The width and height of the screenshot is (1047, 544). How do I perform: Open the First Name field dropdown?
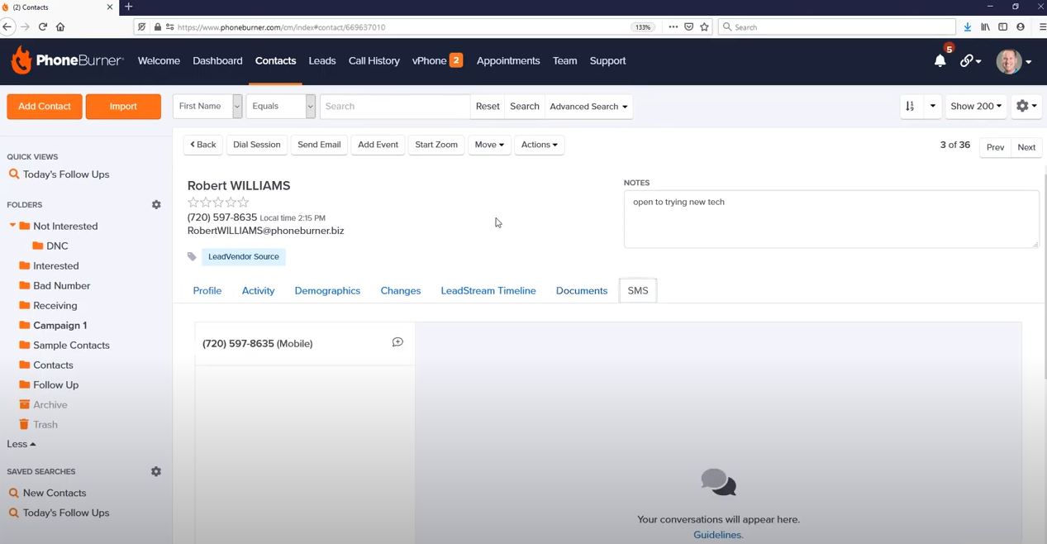[x=207, y=106]
